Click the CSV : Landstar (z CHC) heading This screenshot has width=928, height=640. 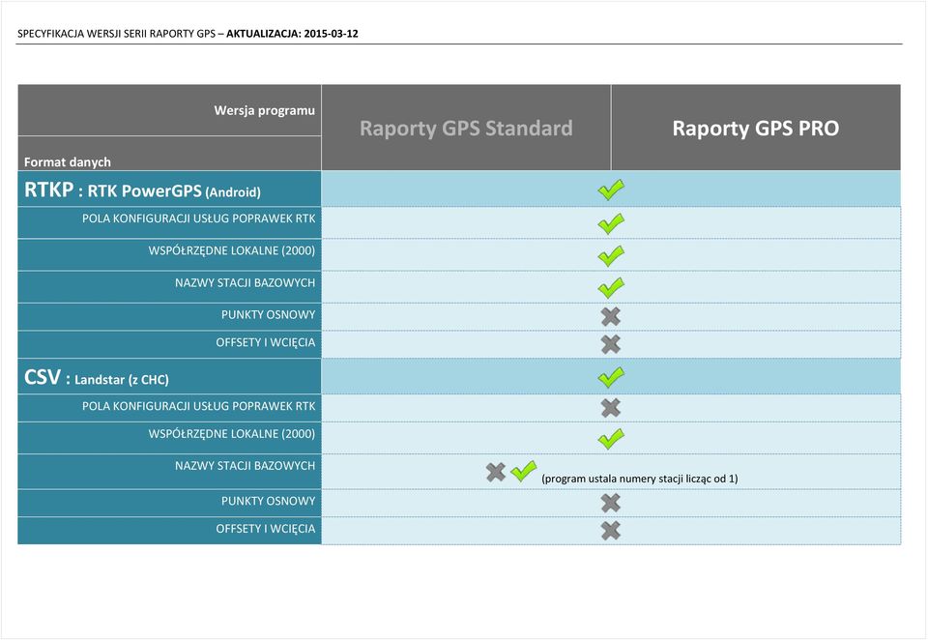pyautogui.click(x=97, y=378)
